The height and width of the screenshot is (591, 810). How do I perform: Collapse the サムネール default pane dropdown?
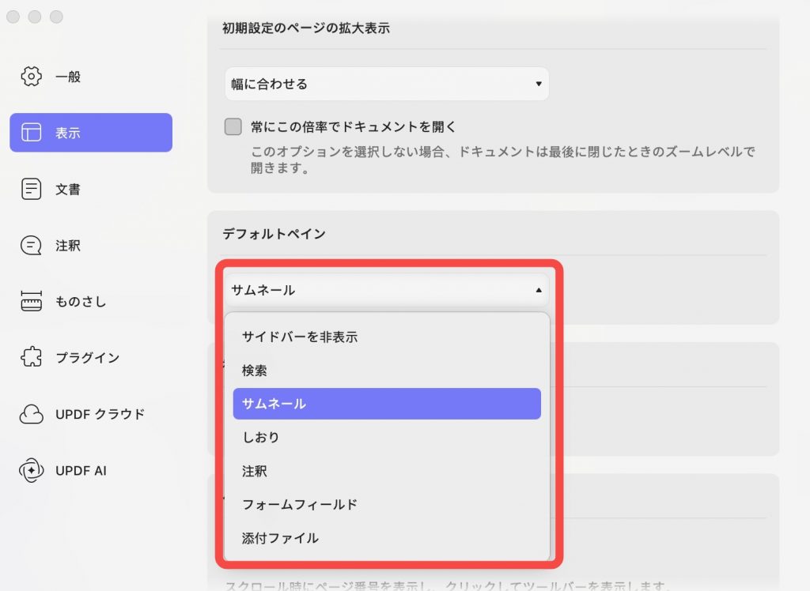386,290
